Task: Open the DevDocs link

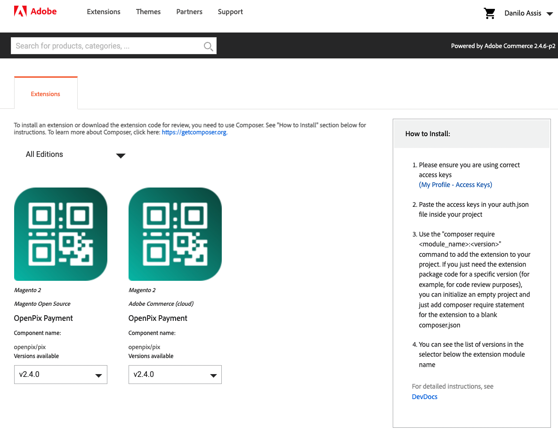Action: (425, 397)
